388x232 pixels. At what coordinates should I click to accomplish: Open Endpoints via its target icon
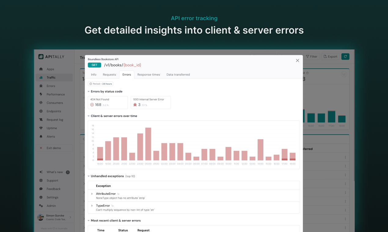[41, 111]
